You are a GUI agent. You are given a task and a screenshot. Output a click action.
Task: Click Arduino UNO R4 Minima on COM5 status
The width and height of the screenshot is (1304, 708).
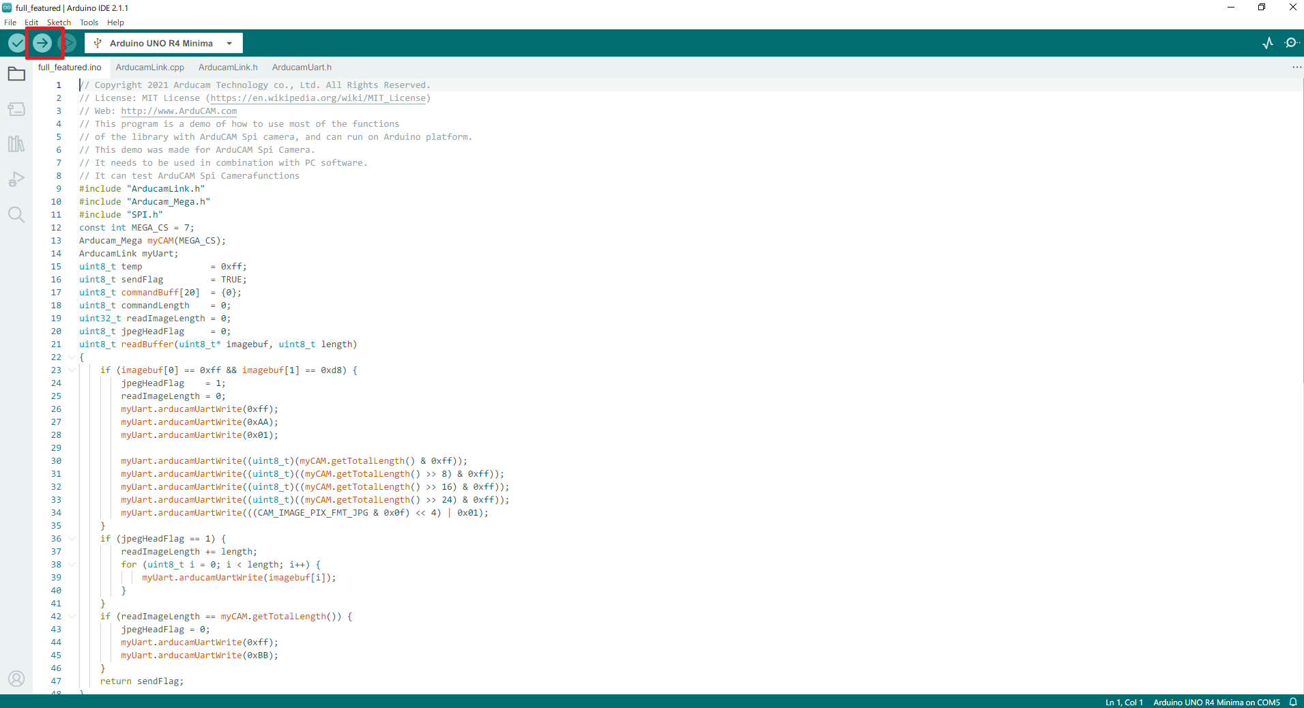(1217, 702)
